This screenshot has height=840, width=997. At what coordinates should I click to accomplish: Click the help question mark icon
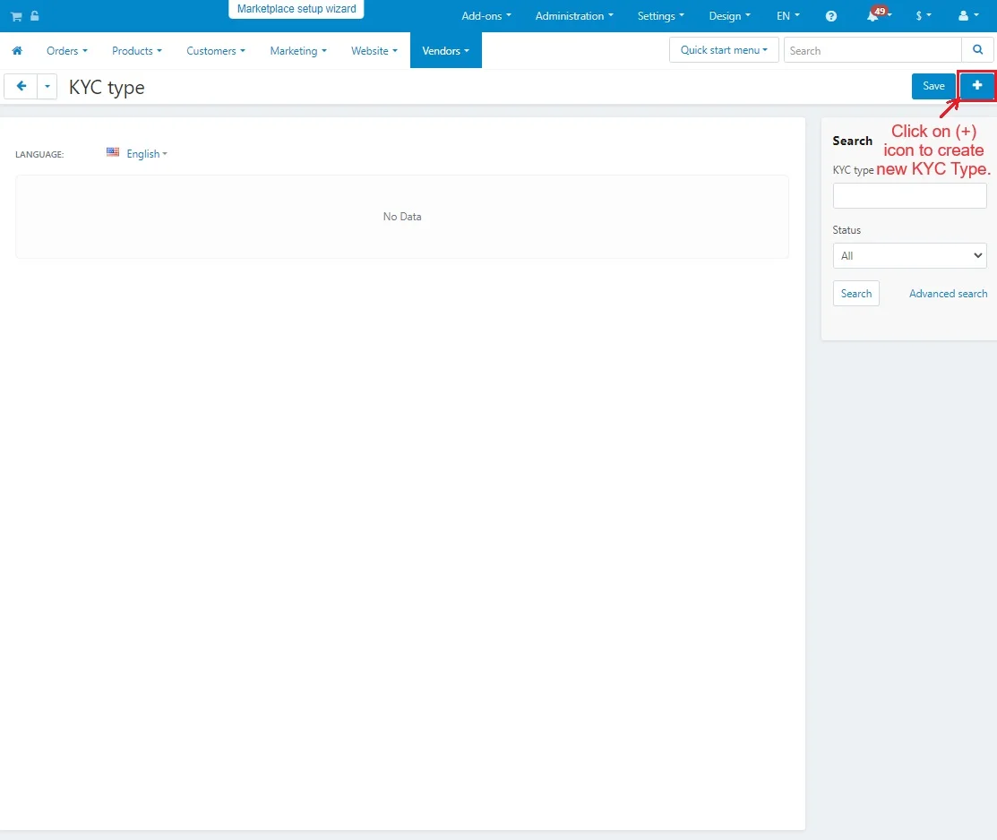click(x=831, y=16)
